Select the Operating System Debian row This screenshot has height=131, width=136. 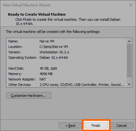tap(66, 58)
